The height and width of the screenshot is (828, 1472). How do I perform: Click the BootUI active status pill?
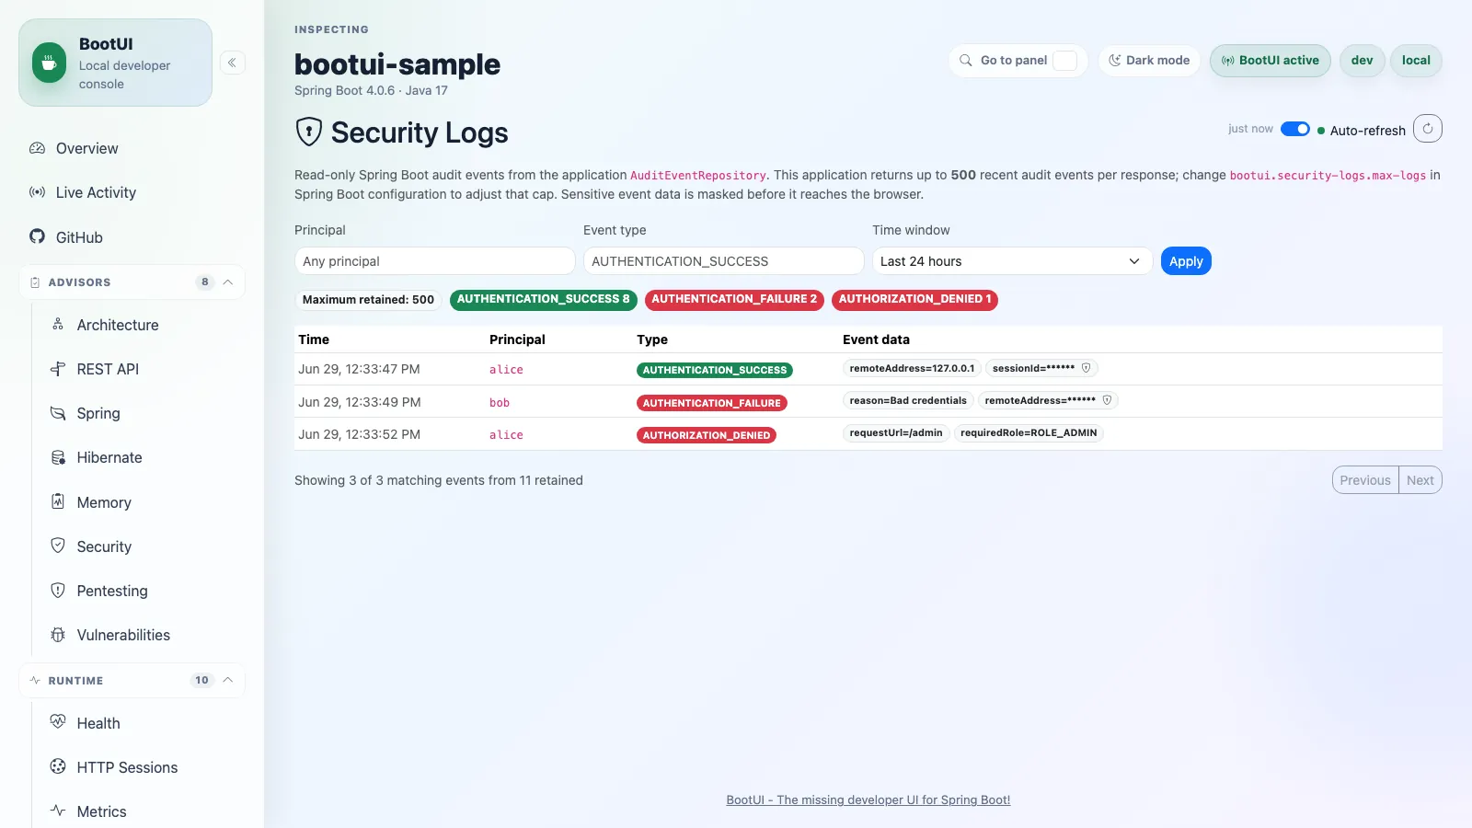point(1271,61)
